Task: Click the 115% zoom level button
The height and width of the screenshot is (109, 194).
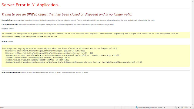Action: point(185,107)
